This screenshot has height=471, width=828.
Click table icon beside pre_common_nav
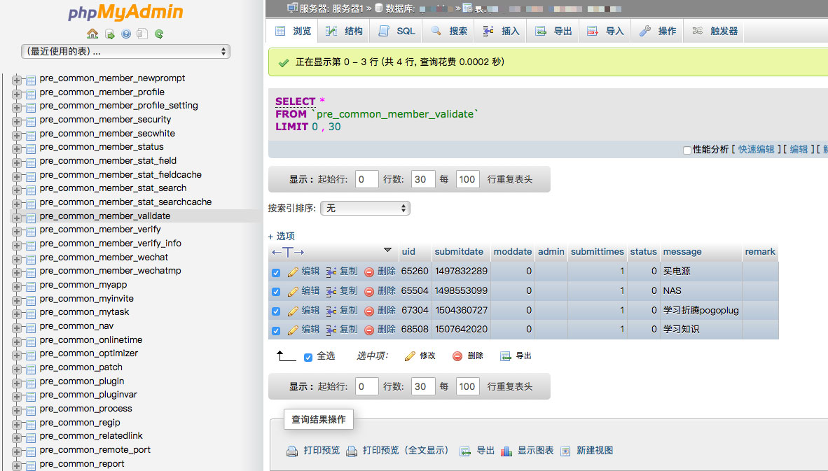click(31, 327)
